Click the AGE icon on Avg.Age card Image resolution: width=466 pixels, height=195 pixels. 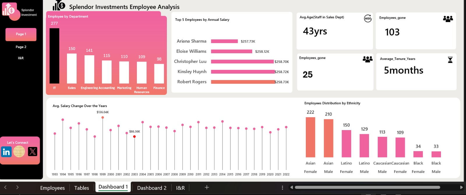pos(368,18)
